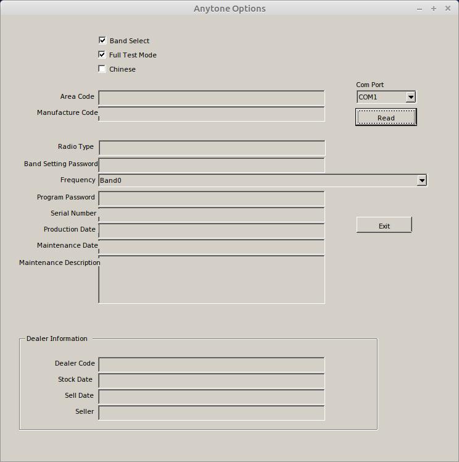Click the Maintenance Description text area
Screen dimensions: 459x462
[x=212, y=280]
